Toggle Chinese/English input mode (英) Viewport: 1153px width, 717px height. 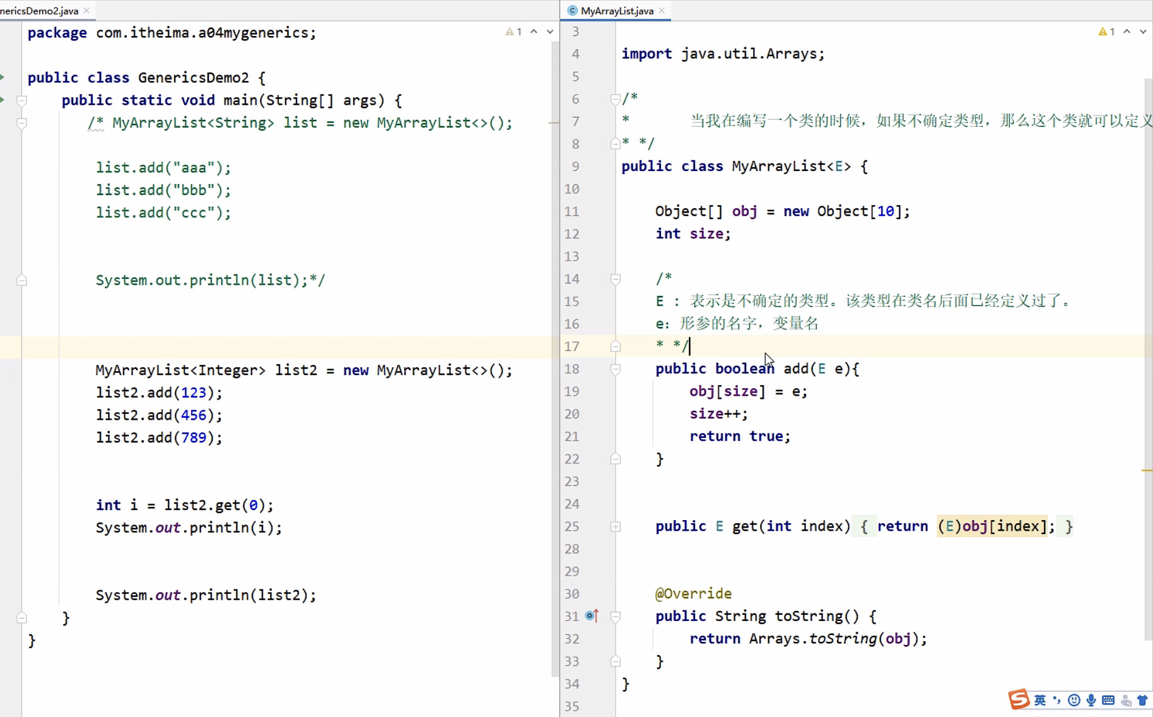[x=1040, y=700]
